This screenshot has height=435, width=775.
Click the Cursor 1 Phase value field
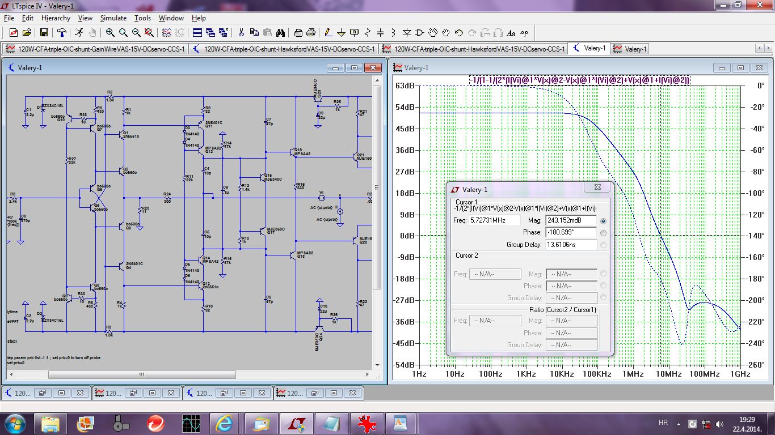(x=571, y=232)
